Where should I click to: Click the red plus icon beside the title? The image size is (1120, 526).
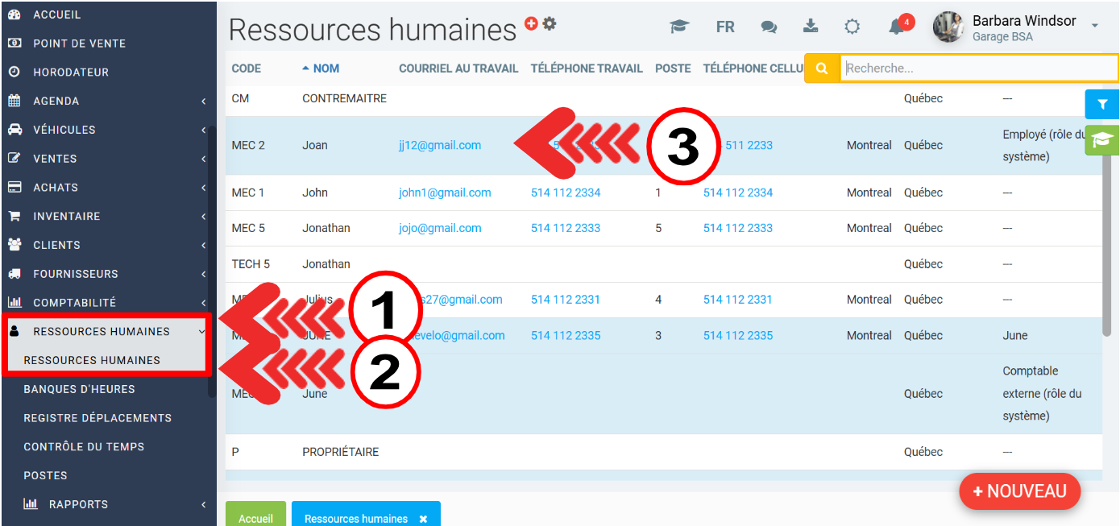pos(530,23)
